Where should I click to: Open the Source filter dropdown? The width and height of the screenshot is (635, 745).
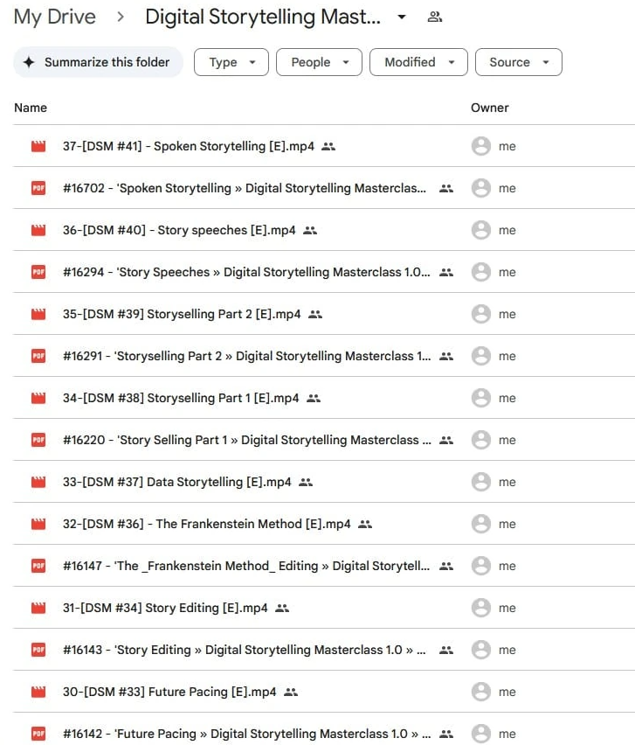(x=518, y=63)
